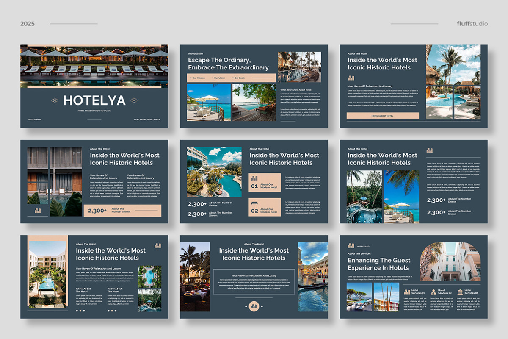Select the first carousel dot under Know About The Hotel
The width and height of the screenshot is (508, 339).
tap(77, 310)
